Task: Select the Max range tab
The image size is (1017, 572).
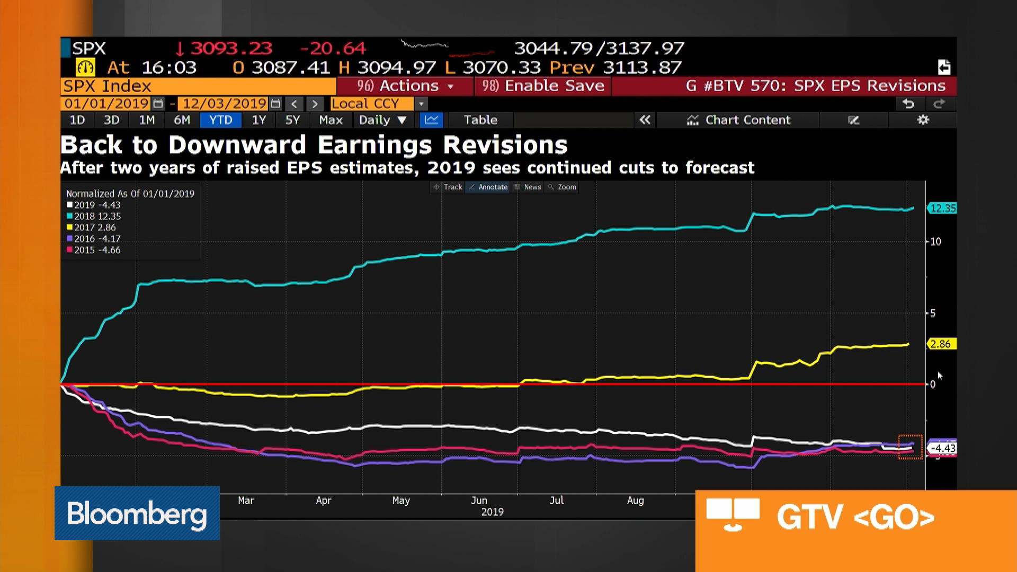Action: click(x=331, y=120)
